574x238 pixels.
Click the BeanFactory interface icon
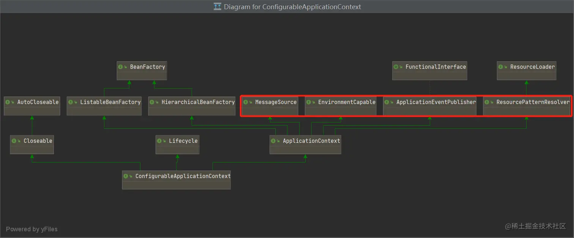pos(121,67)
